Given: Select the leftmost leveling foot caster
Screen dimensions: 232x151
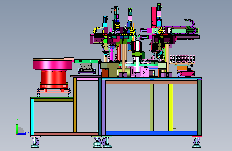Looking at the screenshot, I should 35,142.
